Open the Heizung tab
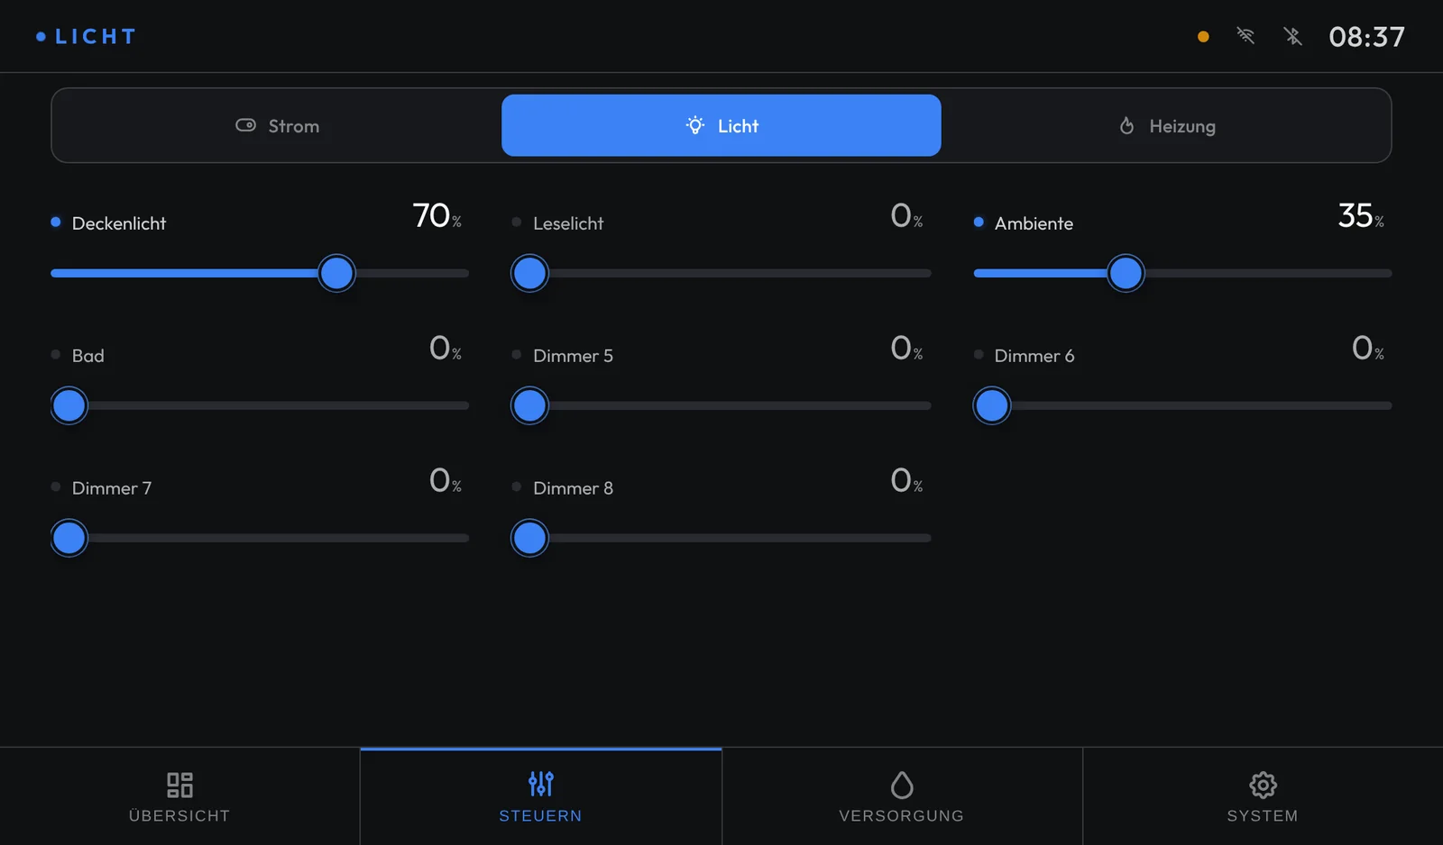This screenshot has width=1443, height=845. point(1166,125)
